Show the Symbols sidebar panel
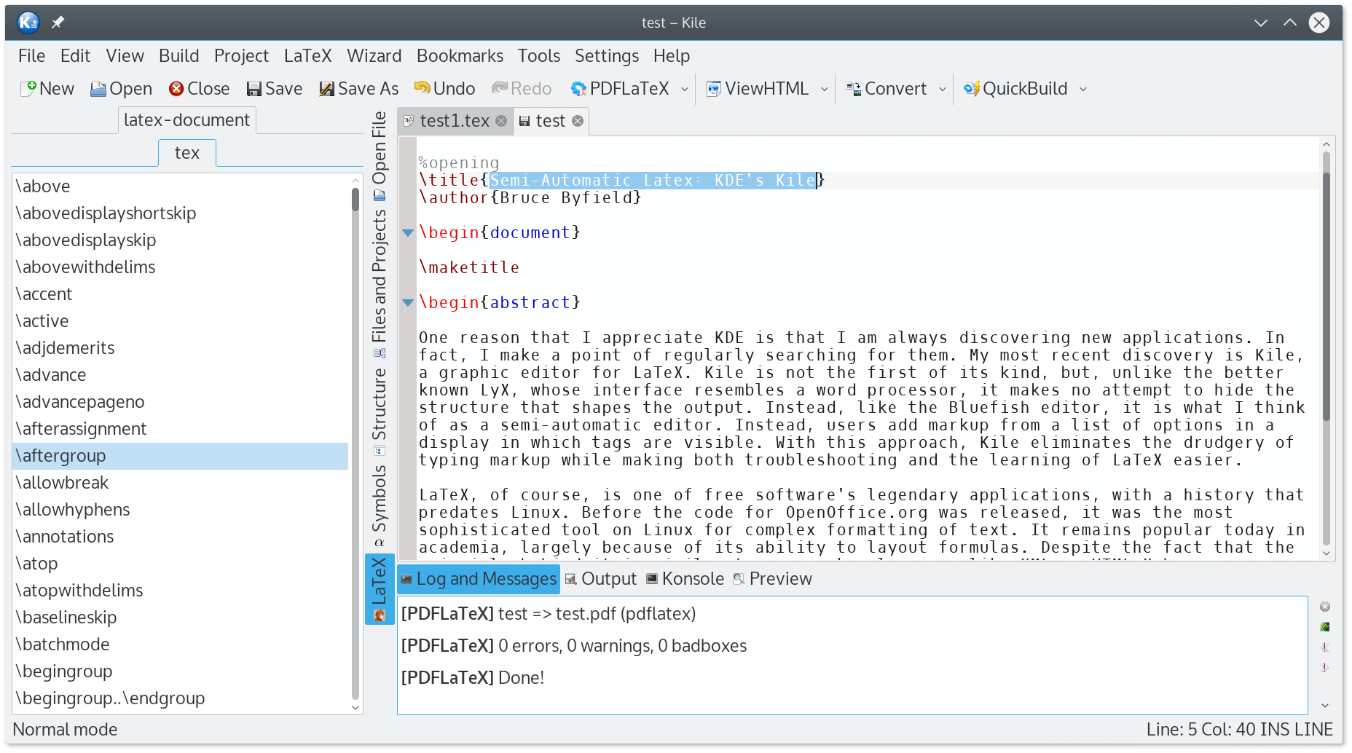This screenshot has width=1352, height=753. coord(380,505)
